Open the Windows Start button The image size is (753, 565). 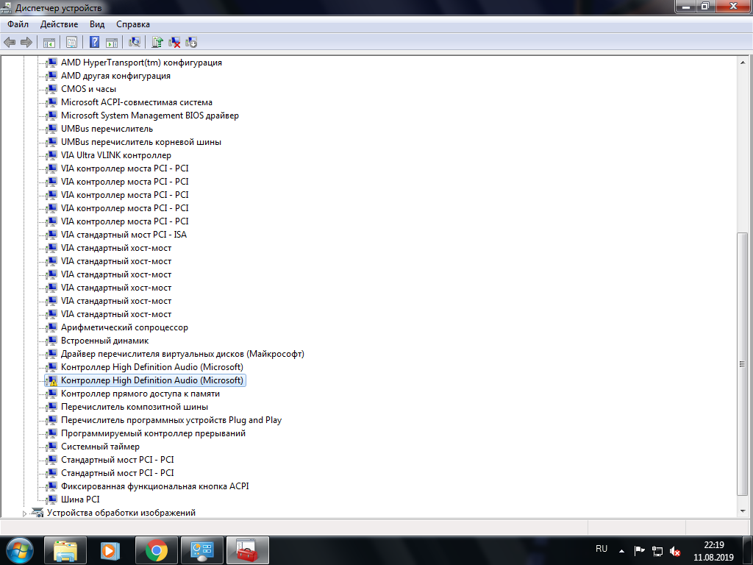(19, 550)
